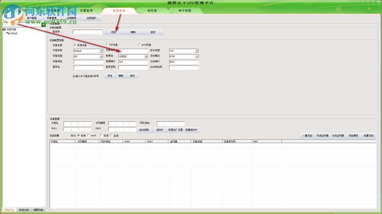Viewport: 382px width, 214px height.
Task: Click the 设备序列号 column header
Action: (x=237, y=141)
